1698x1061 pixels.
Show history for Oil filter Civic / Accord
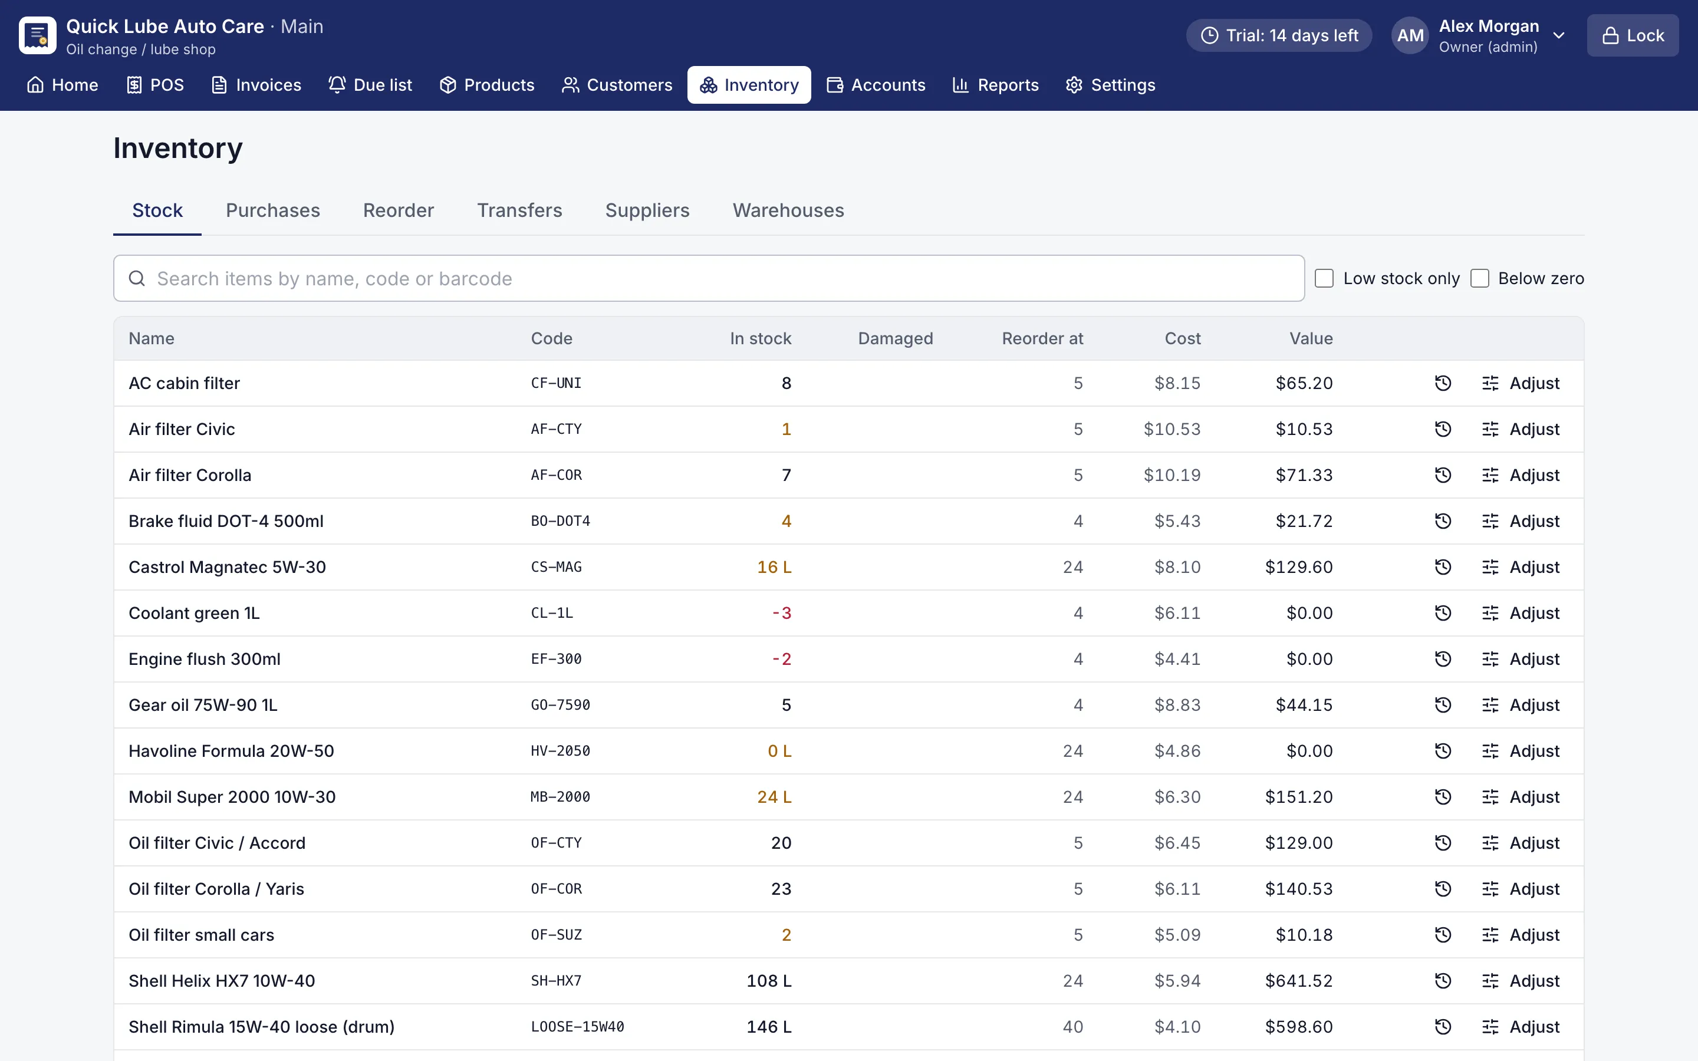(x=1443, y=843)
